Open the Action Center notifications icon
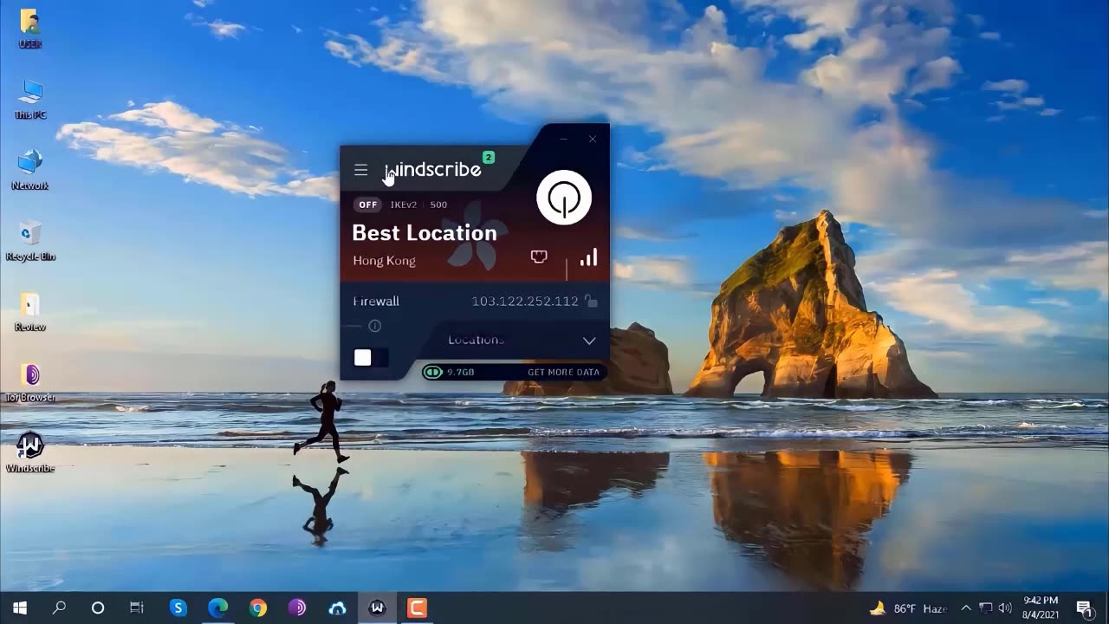Screen dimensions: 1109x624 (x=1084, y=608)
